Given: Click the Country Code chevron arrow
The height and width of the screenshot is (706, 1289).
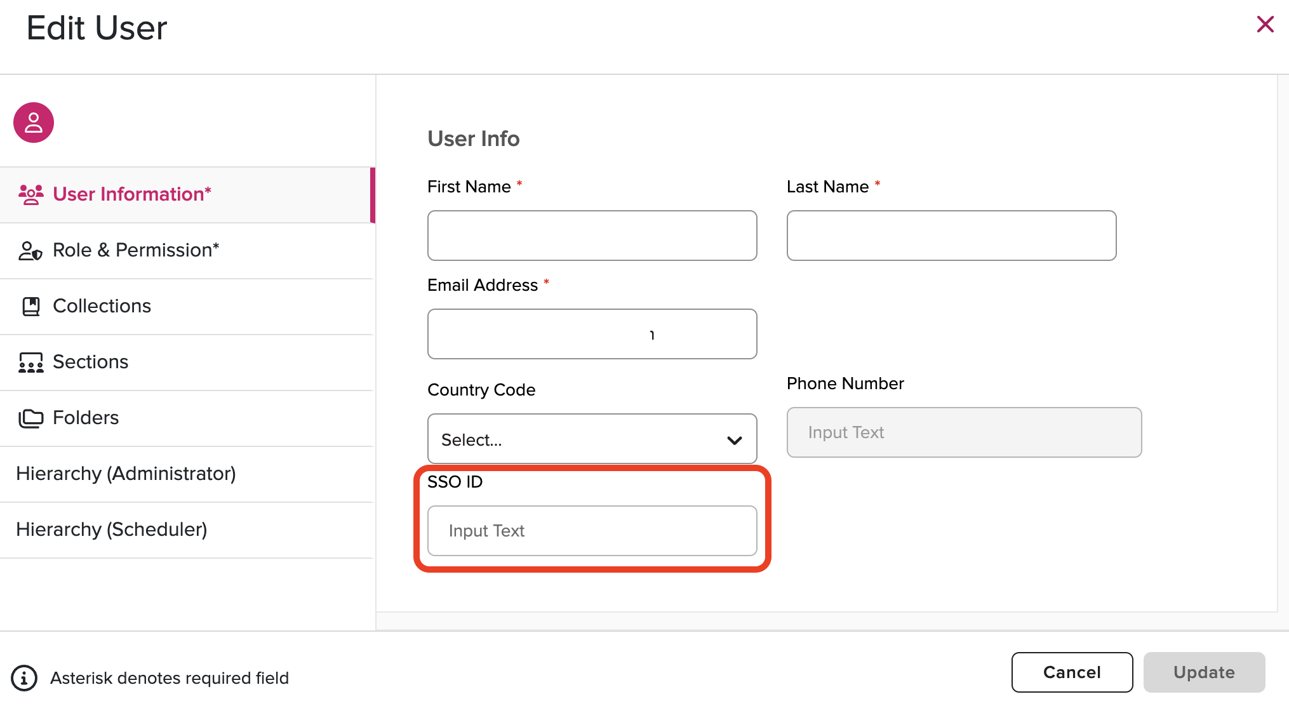Looking at the screenshot, I should pos(735,440).
